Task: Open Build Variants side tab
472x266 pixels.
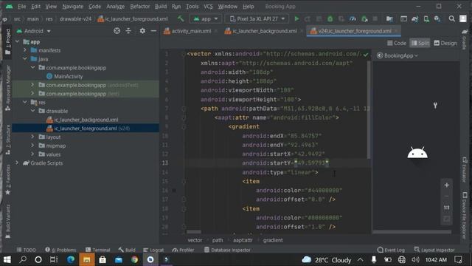Action: (8, 222)
